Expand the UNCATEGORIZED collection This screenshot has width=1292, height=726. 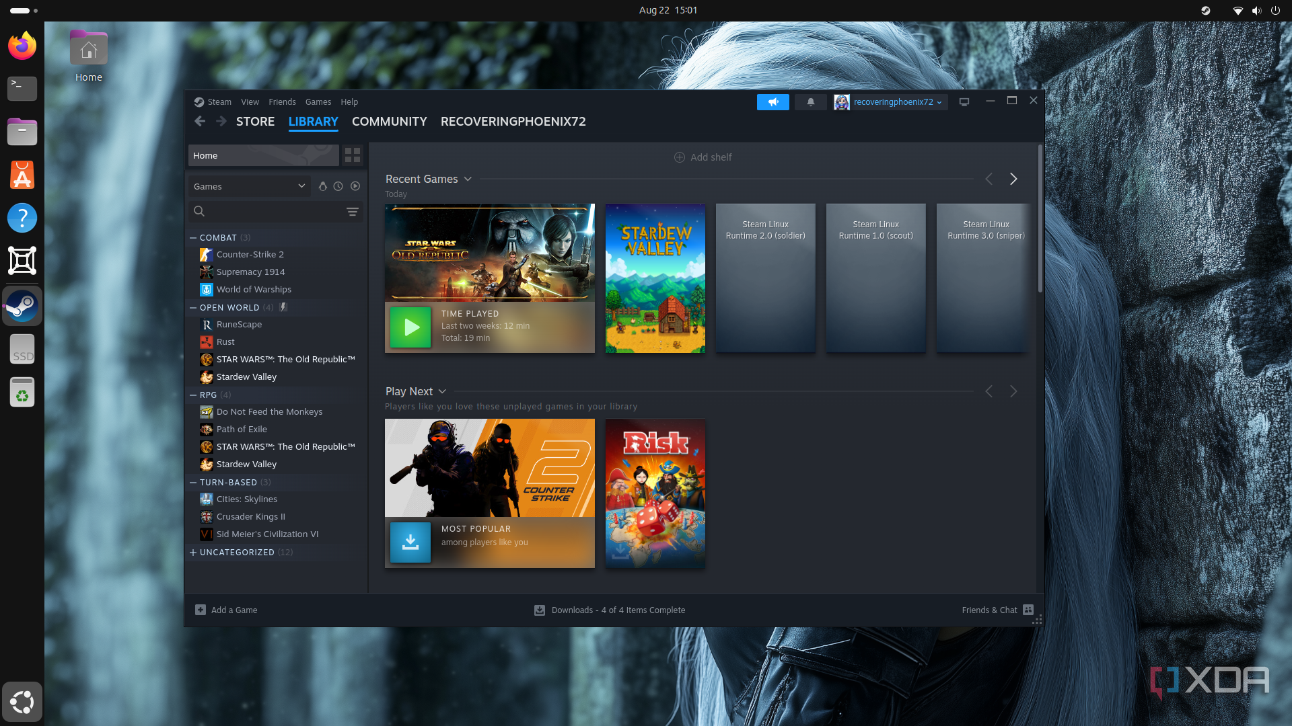193,553
